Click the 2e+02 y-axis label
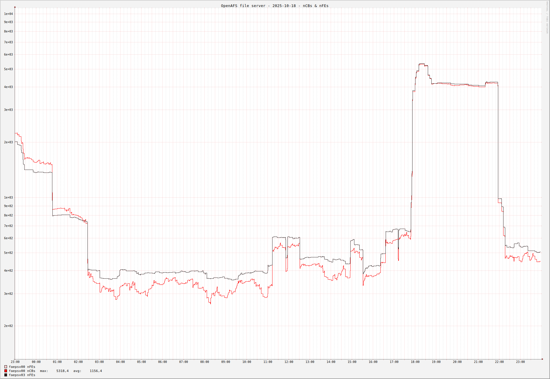This screenshot has height=379, width=550. 8,326
